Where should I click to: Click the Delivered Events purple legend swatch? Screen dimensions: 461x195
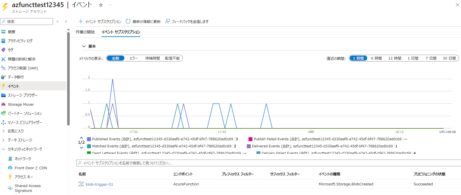point(249,146)
